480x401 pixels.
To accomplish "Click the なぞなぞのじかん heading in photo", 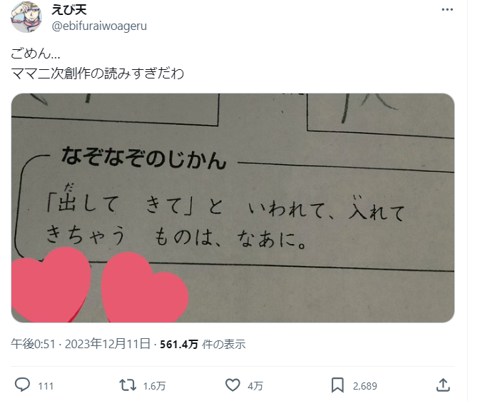I will point(144,158).
